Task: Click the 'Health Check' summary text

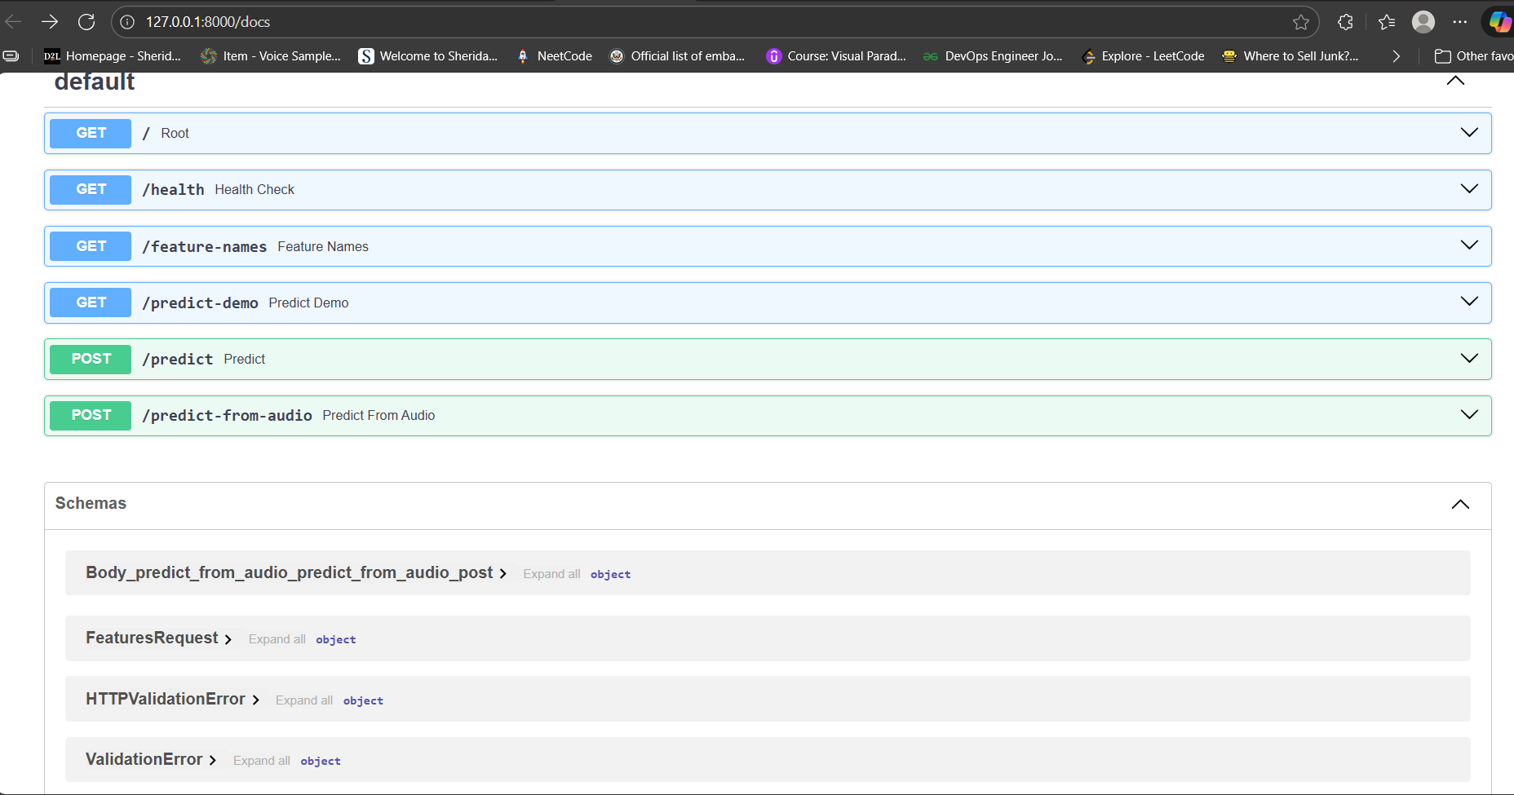Action: [255, 190]
